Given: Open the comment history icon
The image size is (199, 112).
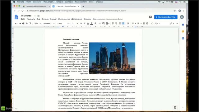Looking at the screenshot, I should pos(150,17).
